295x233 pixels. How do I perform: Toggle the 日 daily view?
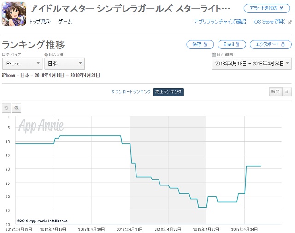click(x=287, y=91)
